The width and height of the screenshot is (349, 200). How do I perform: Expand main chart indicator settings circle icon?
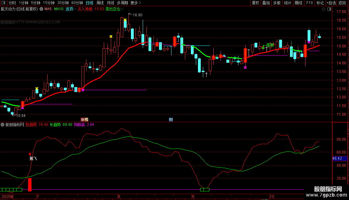pyautogui.click(x=41, y=9)
